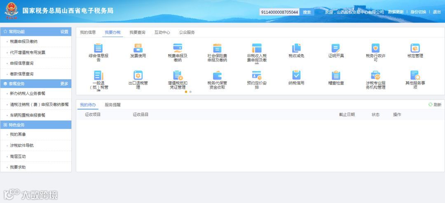Switch to the 我要查询 tab
445x203 pixels.
click(x=137, y=32)
